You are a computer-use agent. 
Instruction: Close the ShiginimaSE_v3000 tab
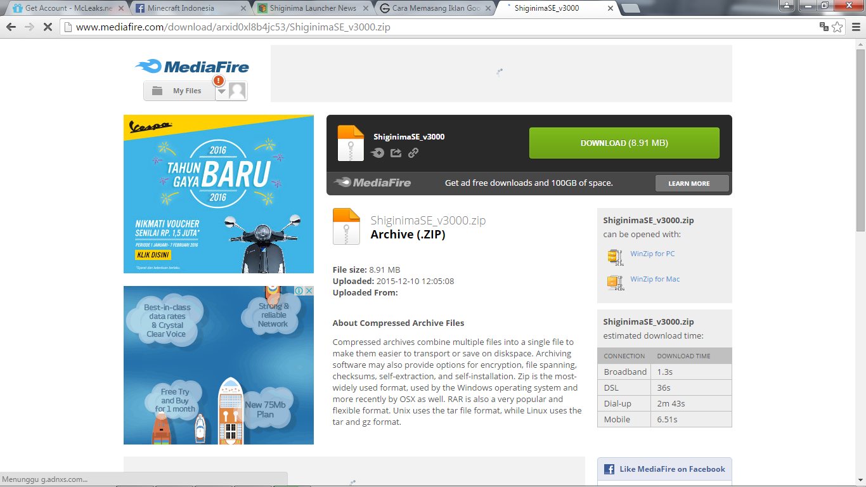point(610,8)
